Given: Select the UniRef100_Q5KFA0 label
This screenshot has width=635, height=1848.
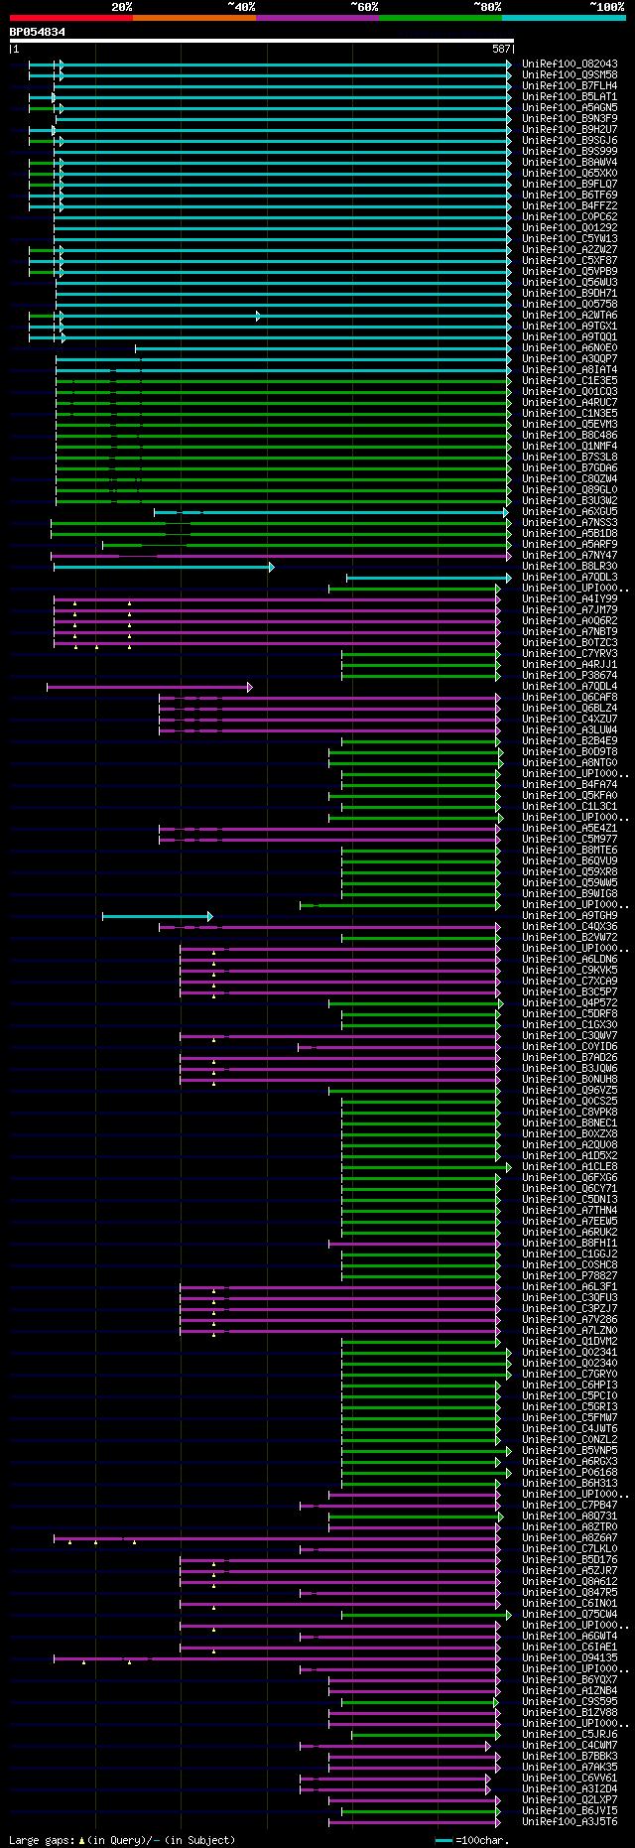Looking at the screenshot, I should (x=570, y=795).
